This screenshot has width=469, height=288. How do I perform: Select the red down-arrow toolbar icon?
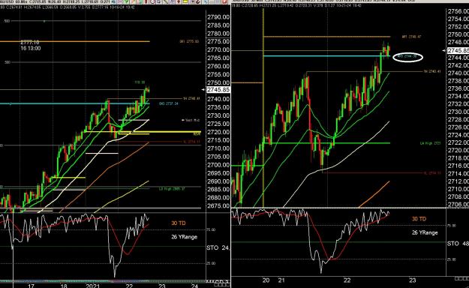[179, 1]
